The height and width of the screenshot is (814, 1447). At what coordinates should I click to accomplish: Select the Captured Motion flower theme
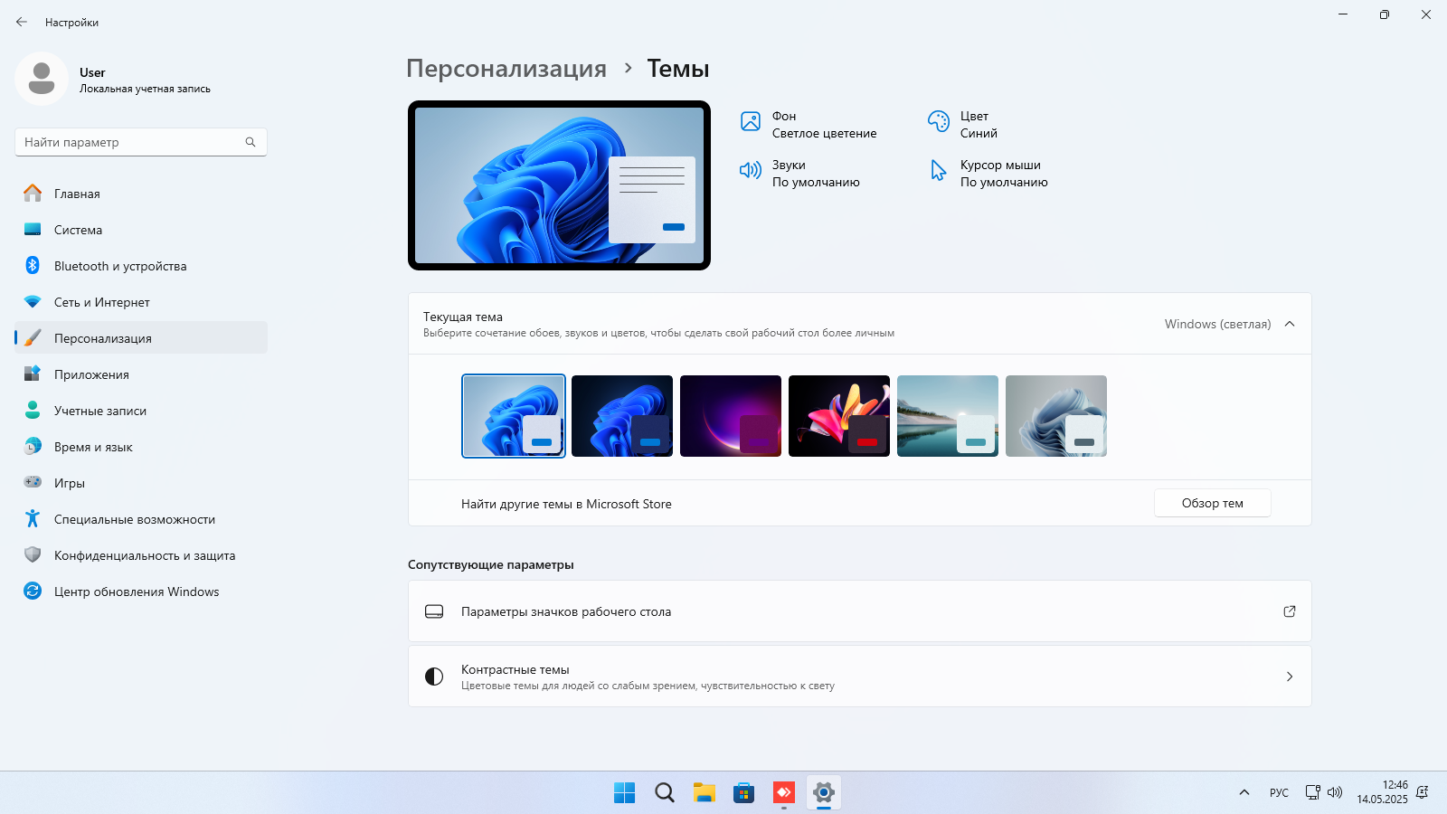[839, 416]
